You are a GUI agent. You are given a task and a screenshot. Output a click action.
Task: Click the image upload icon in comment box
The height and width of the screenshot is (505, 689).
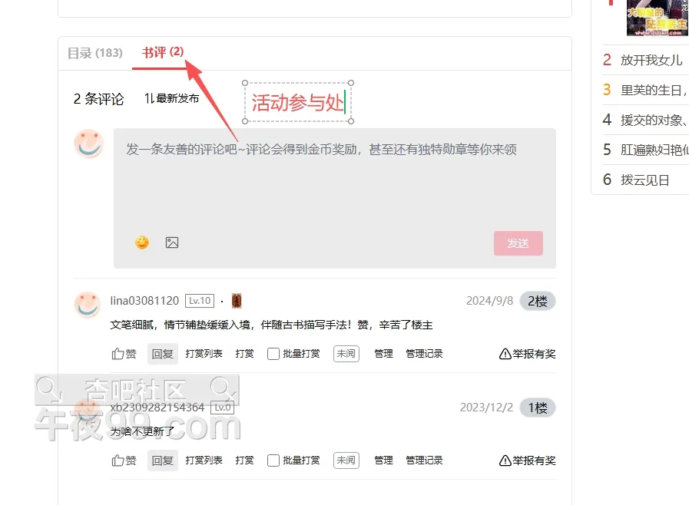tap(172, 243)
